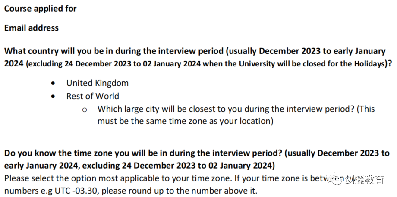Click the solid bullet before Rest of World
Viewport: 397px width, 197px height.
(x=53, y=97)
